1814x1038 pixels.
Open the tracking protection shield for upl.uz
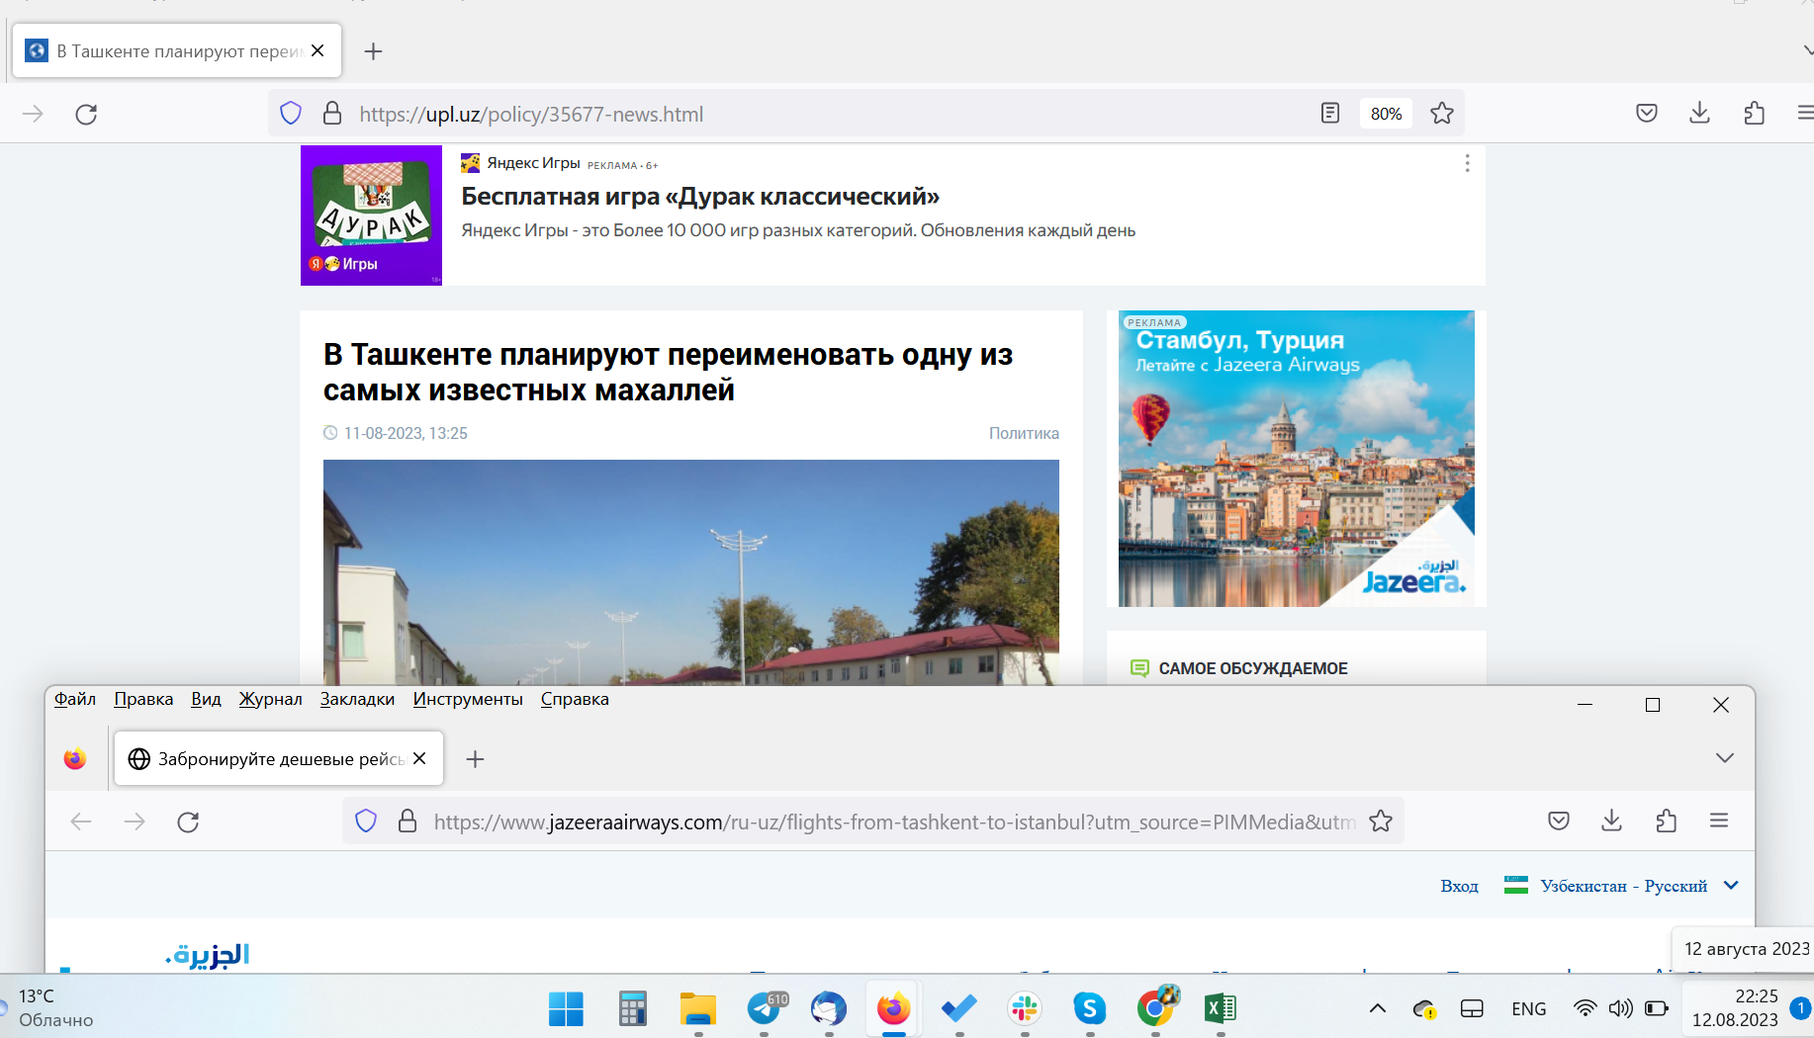point(291,114)
